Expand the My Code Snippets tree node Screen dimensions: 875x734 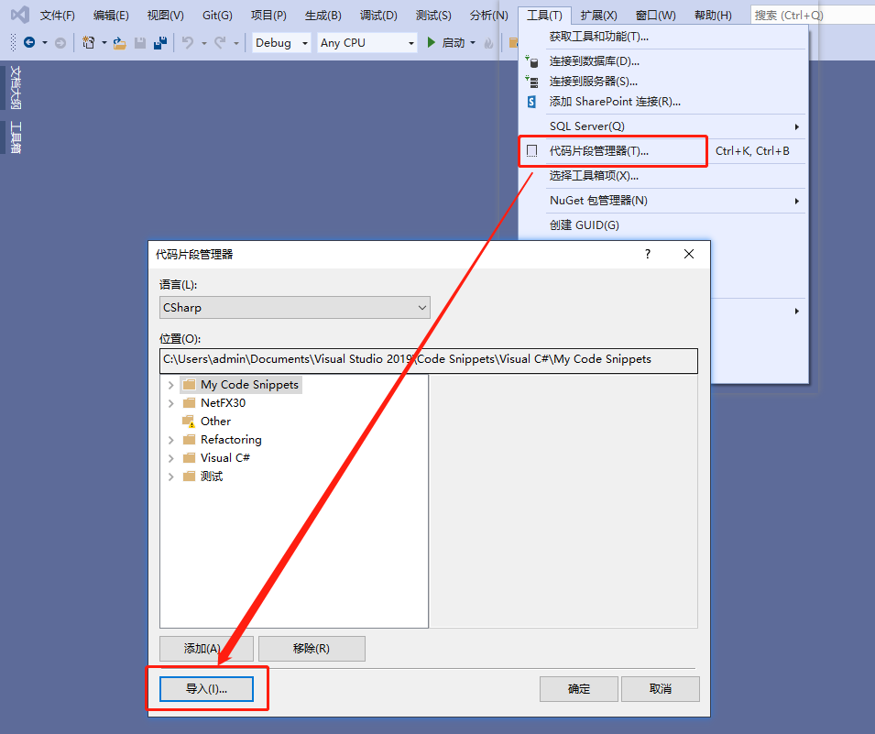coord(170,385)
